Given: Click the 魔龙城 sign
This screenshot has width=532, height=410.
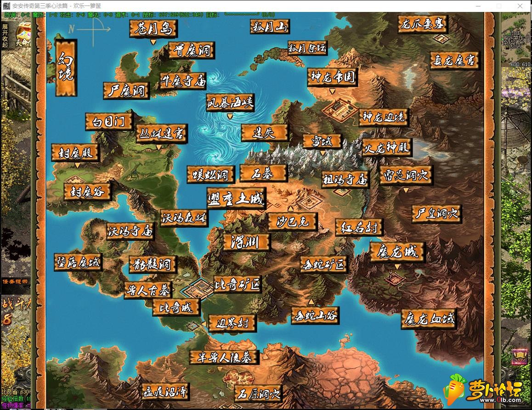Looking at the screenshot, I should click(397, 252).
